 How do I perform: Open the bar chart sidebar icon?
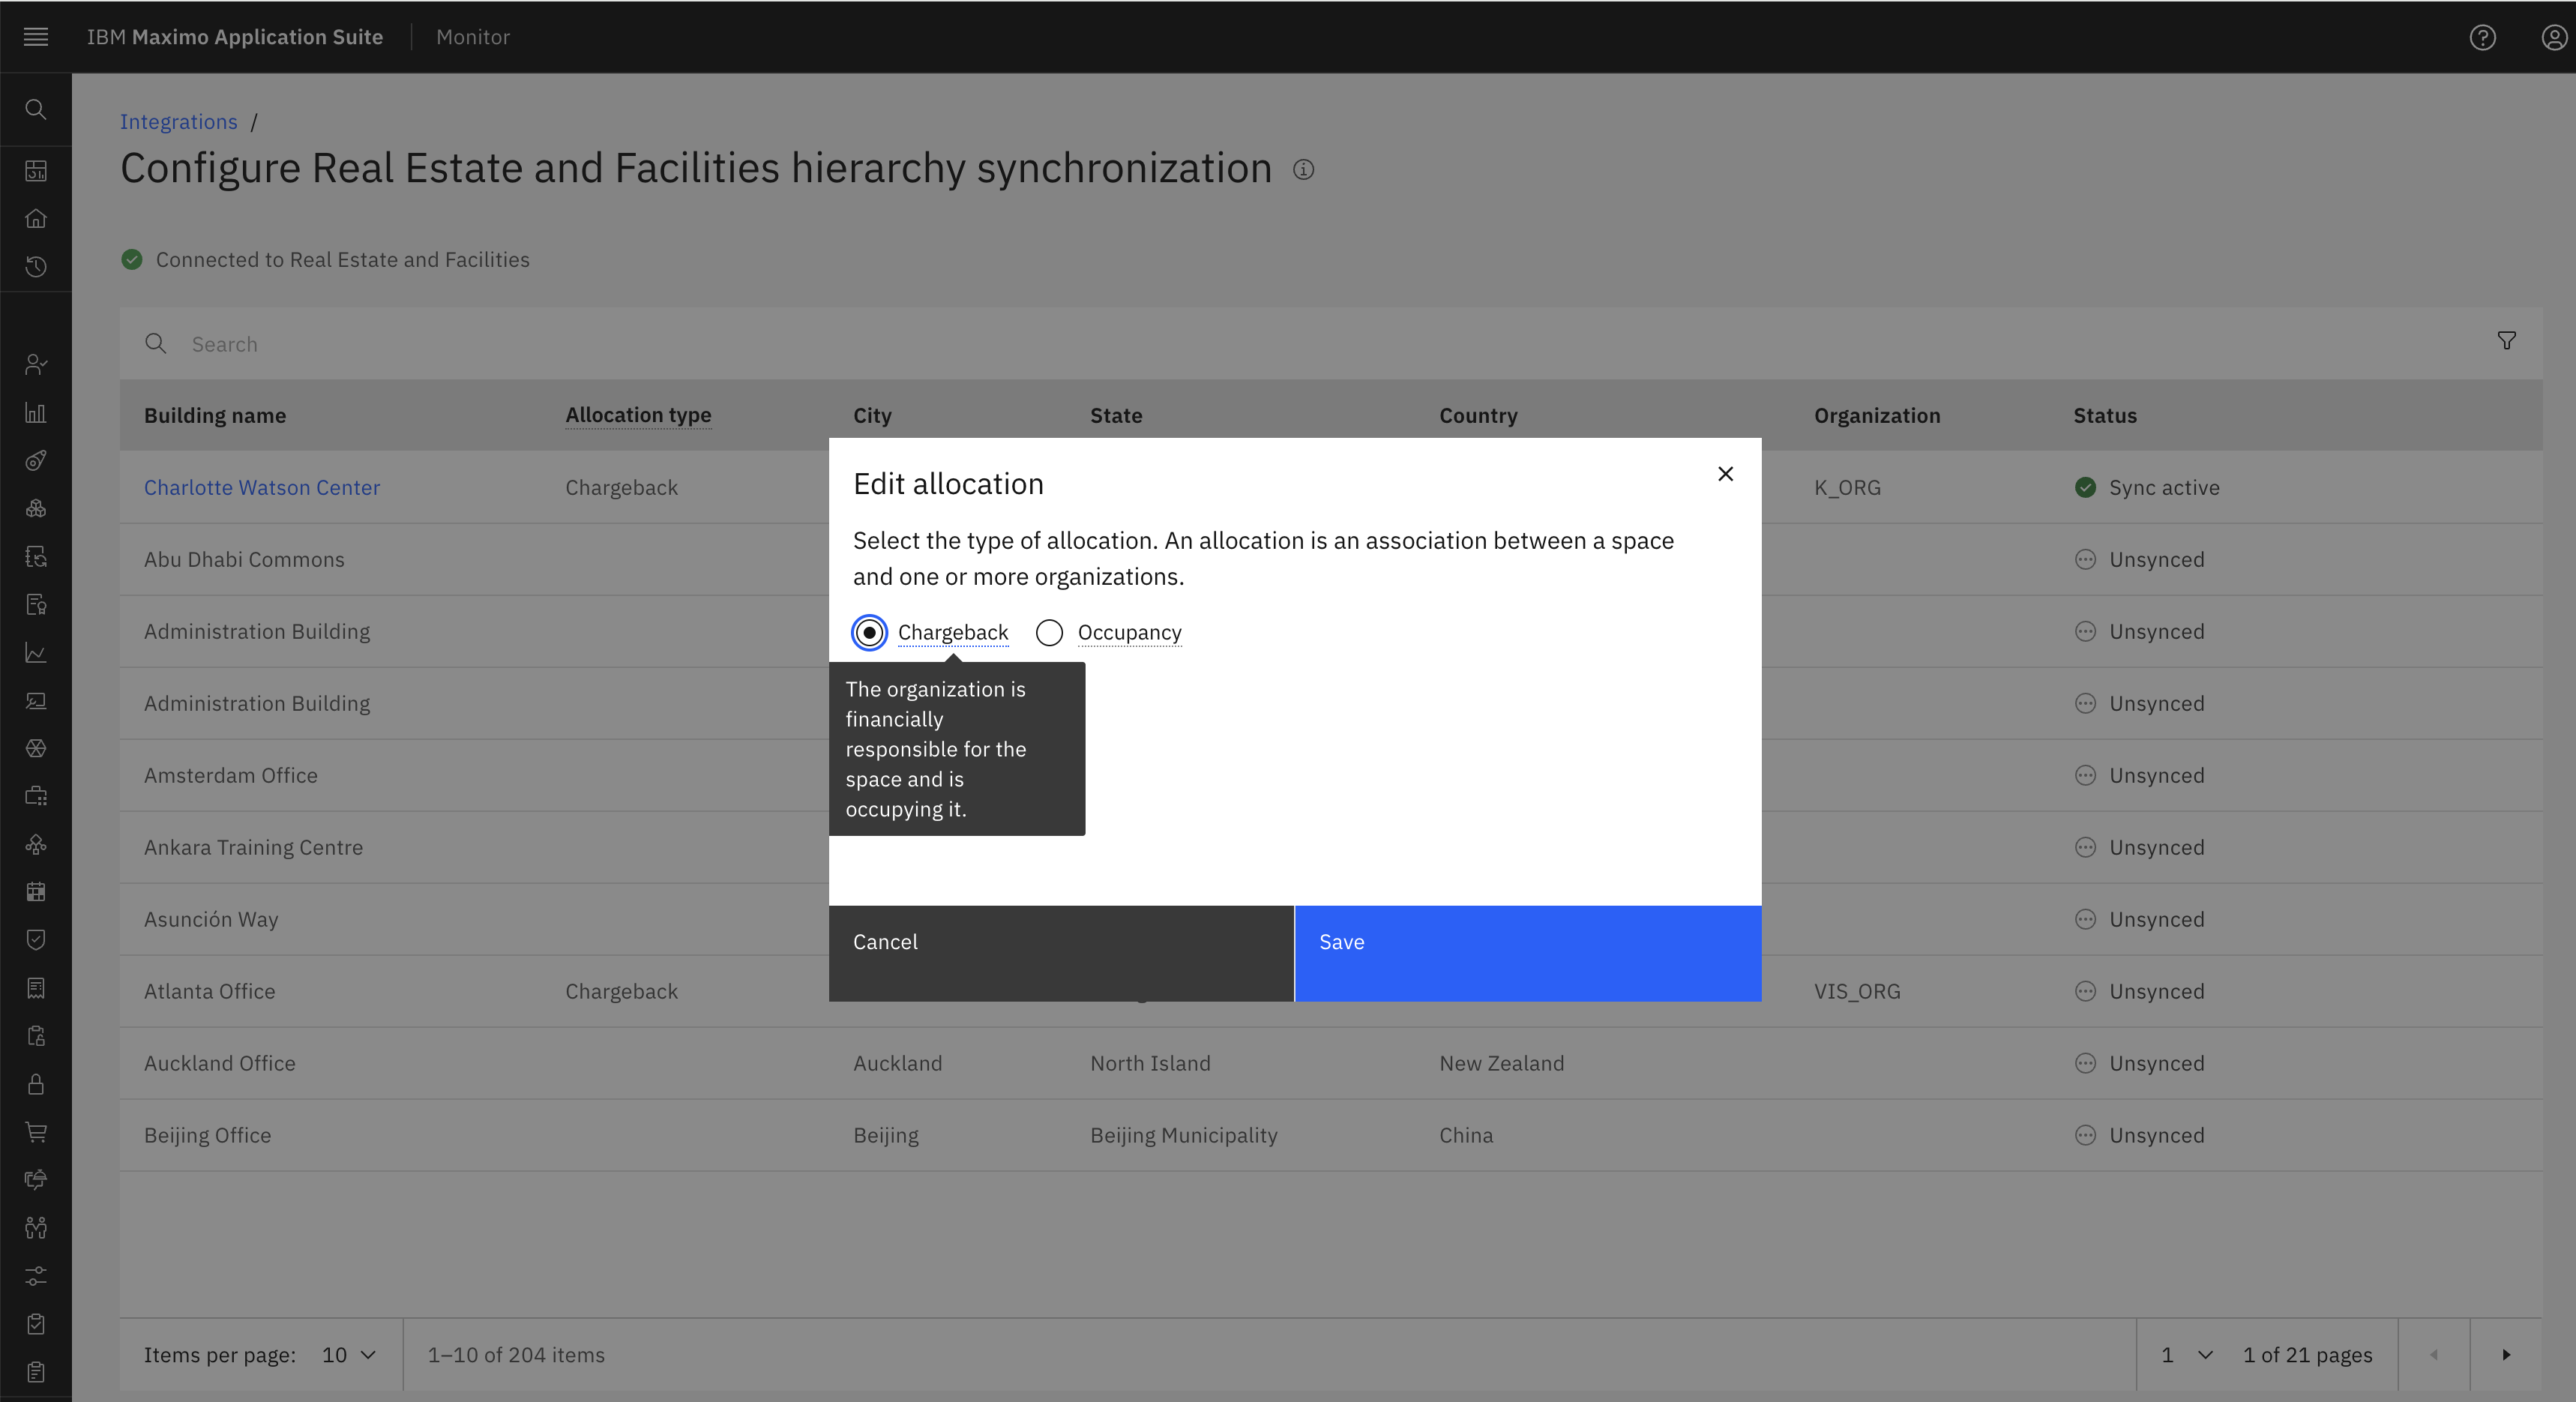click(36, 412)
